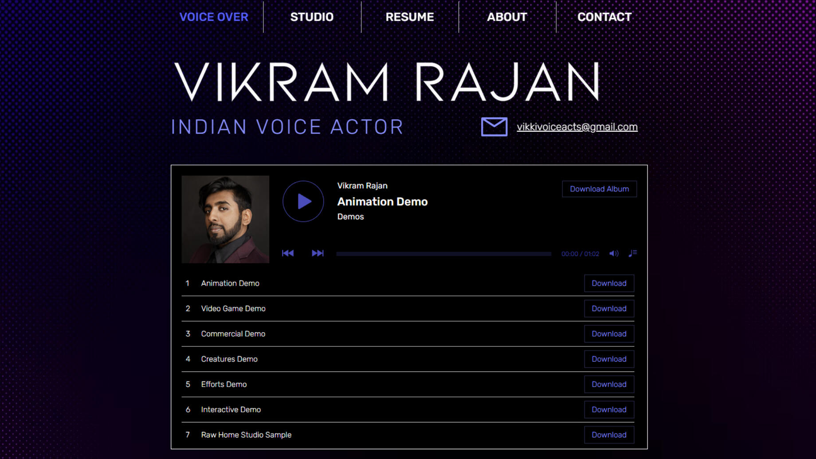Image resolution: width=816 pixels, height=459 pixels.
Task: Download the Creatures Demo track
Action: click(609, 359)
